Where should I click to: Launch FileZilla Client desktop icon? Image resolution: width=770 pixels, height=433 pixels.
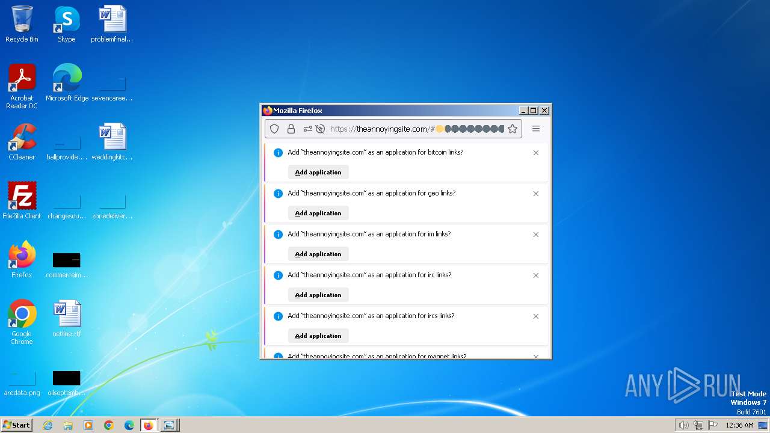22,201
